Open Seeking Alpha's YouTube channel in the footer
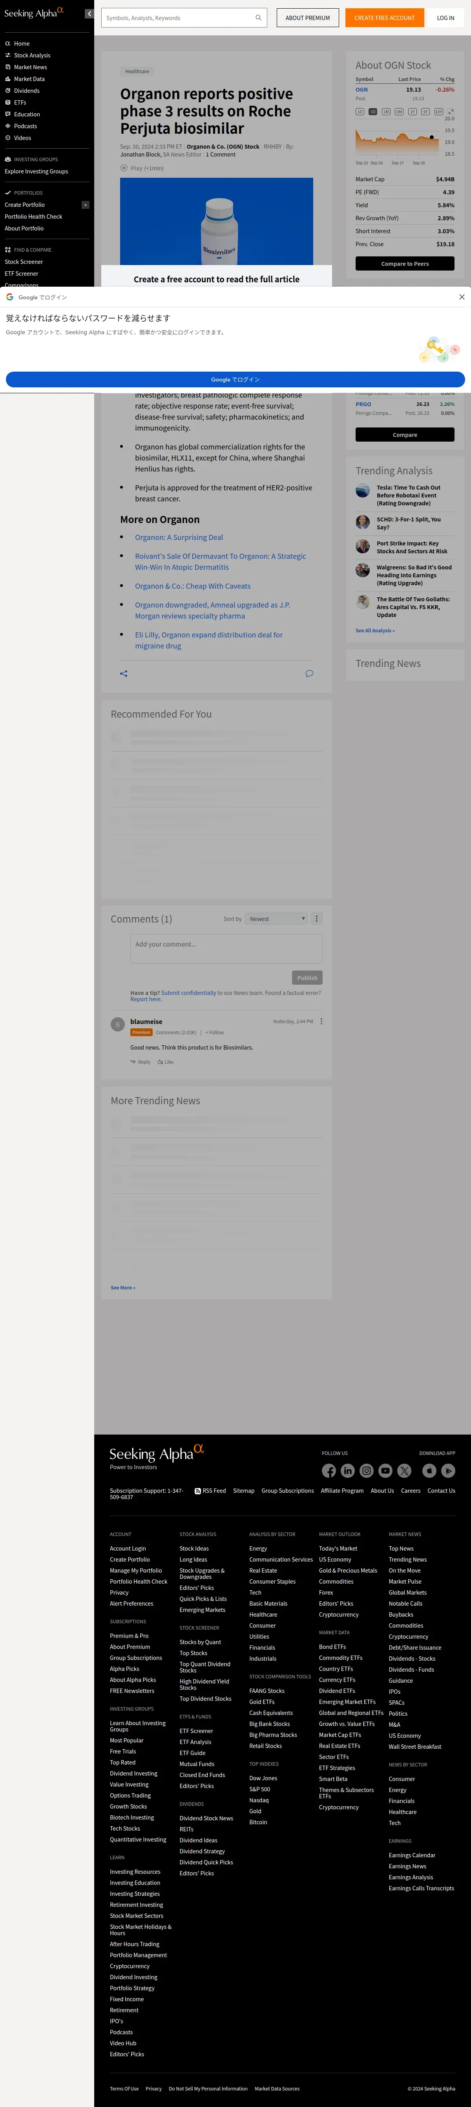471x2107 pixels. point(385,1471)
